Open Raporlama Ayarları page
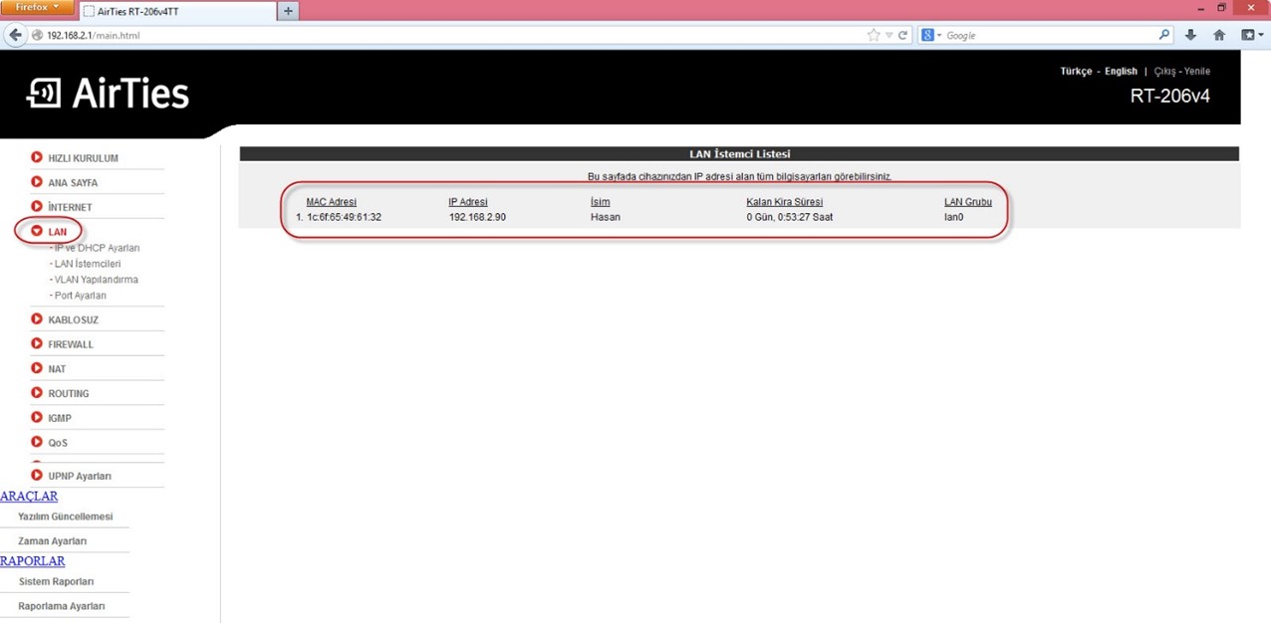The width and height of the screenshot is (1271, 623). tap(62, 606)
